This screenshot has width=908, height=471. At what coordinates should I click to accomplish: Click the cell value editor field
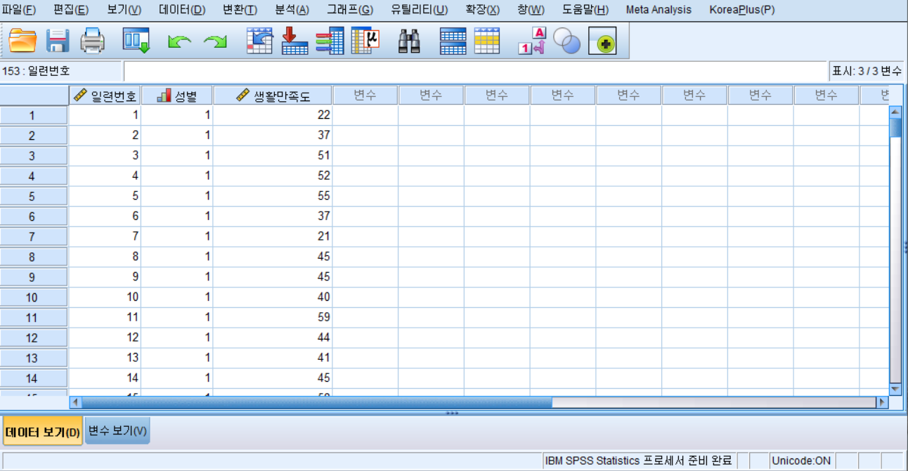(475, 71)
